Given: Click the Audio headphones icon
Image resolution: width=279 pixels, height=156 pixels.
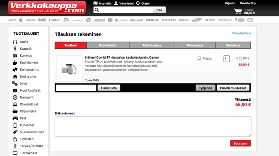Looking at the screenshot, I should pos(15,42).
